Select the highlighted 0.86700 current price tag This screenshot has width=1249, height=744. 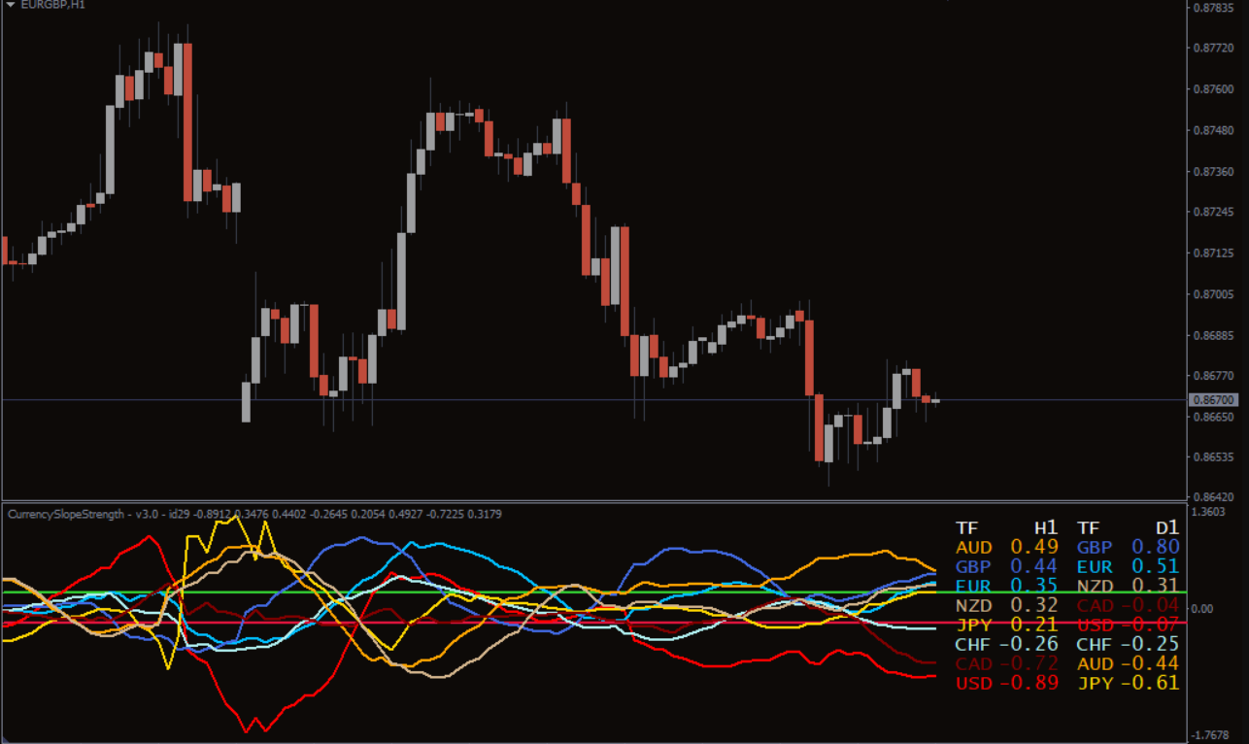point(1213,399)
